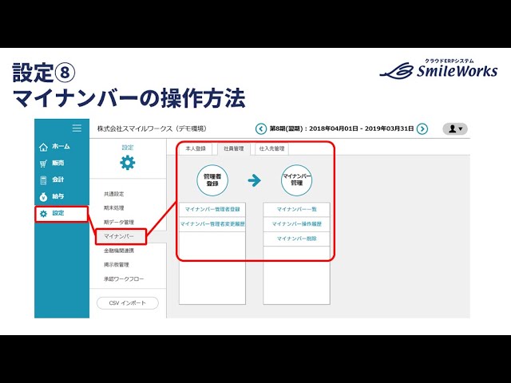Click the CSV インポート button

pyautogui.click(x=128, y=303)
